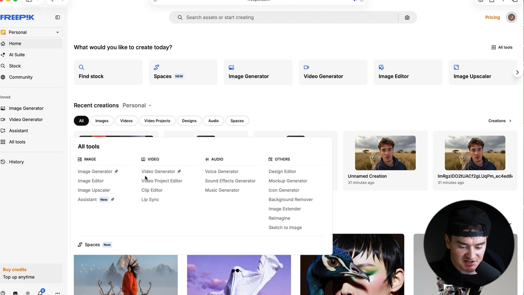The height and width of the screenshot is (295, 524).
Task: Open the help question mark icon
Action: pyautogui.click(x=3, y=293)
